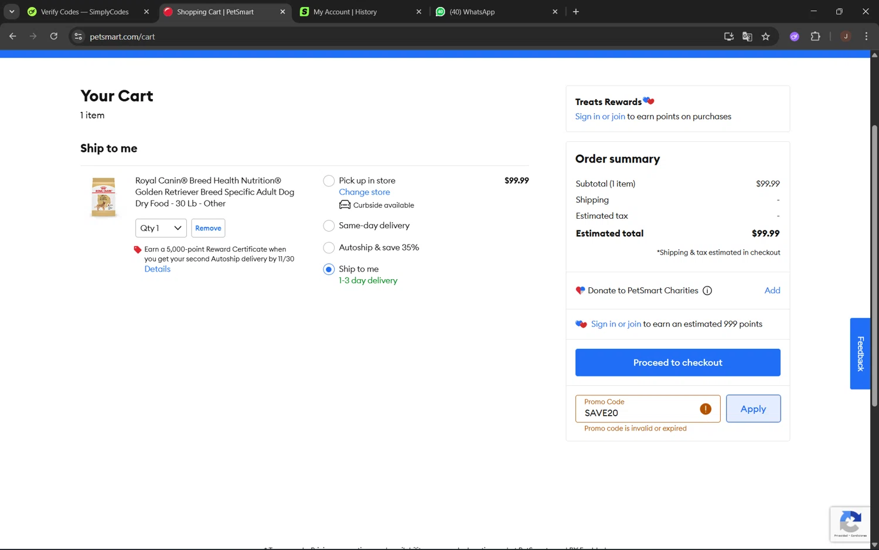
Task: Close the Verify Codes SimplyCodes tab
Action: point(146,12)
